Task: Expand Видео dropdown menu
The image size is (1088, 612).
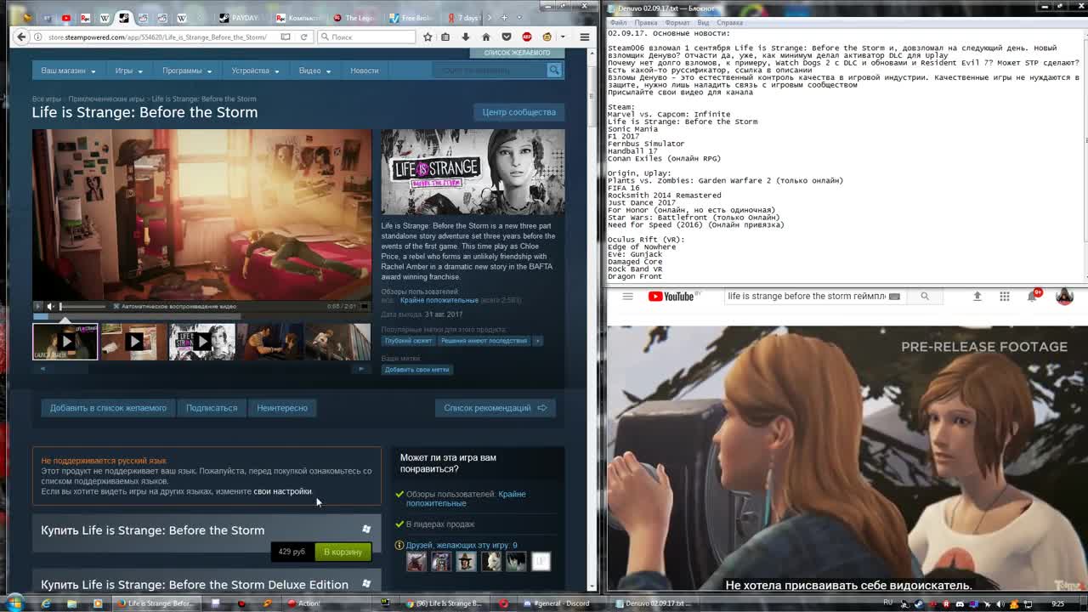Action: click(x=314, y=71)
